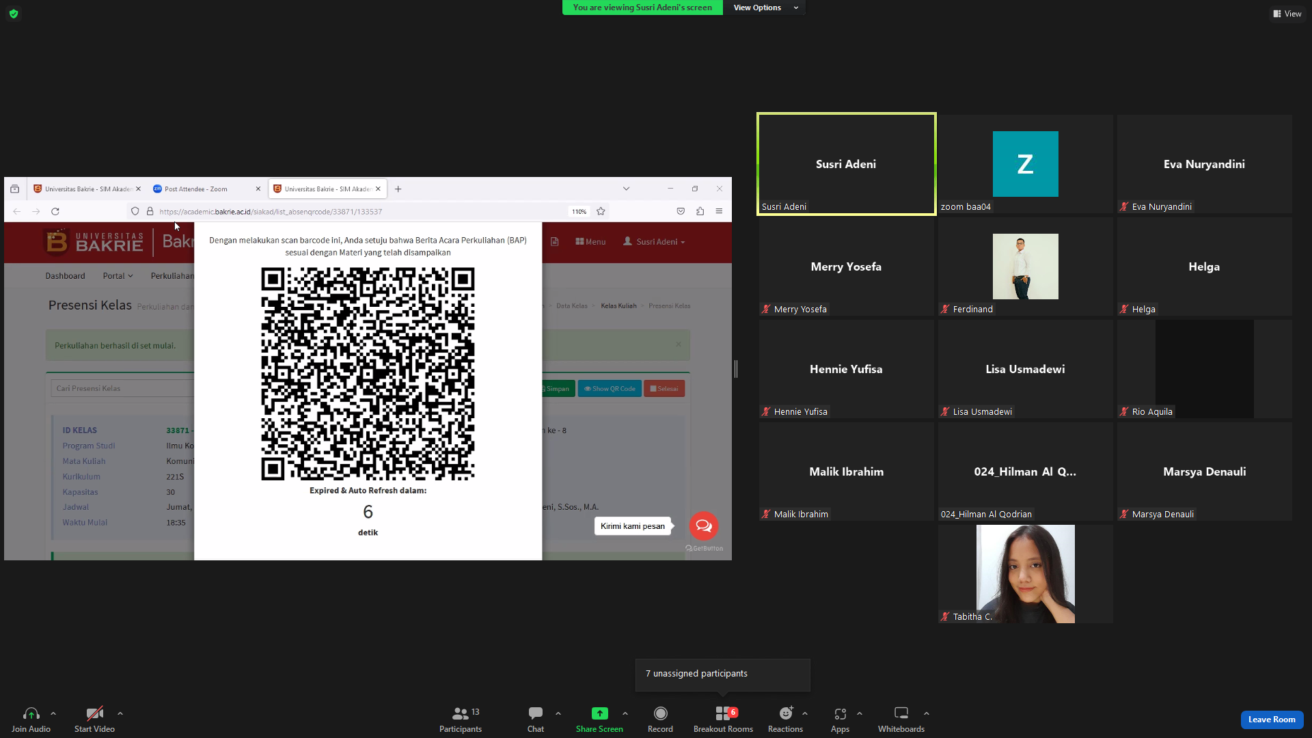The image size is (1312, 738).
Task: Bookmark the page with the star icon
Action: click(x=601, y=212)
